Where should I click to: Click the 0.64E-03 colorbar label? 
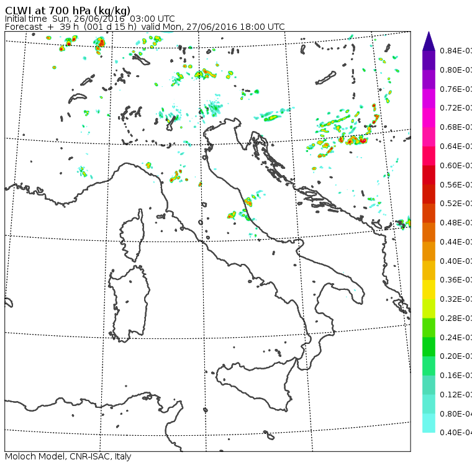(456, 147)
